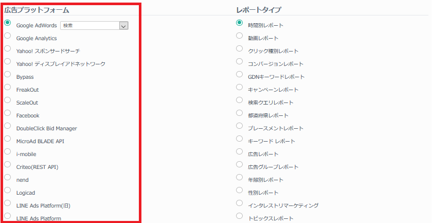Screen dimensions: 432x223
Task: Choose DoubleClick Bid Manager option
Action: pyautogui.click(x=8, y=126)
